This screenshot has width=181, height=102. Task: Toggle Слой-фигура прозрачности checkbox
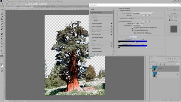(133, 31)
